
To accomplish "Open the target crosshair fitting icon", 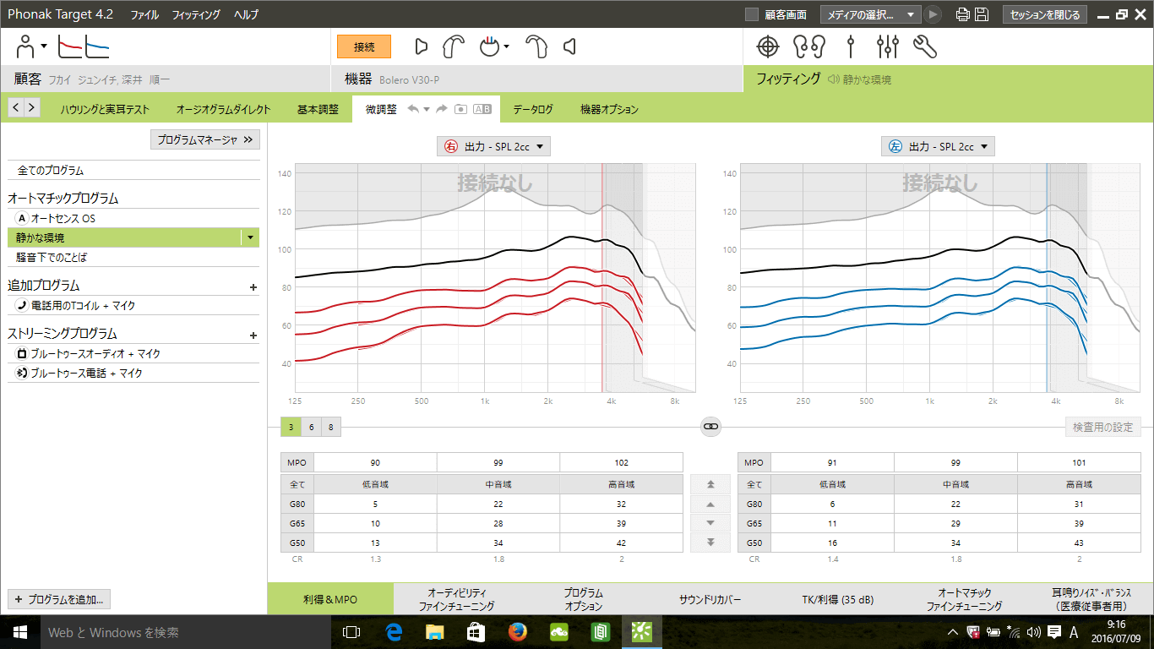I will [x=767, y=46].
